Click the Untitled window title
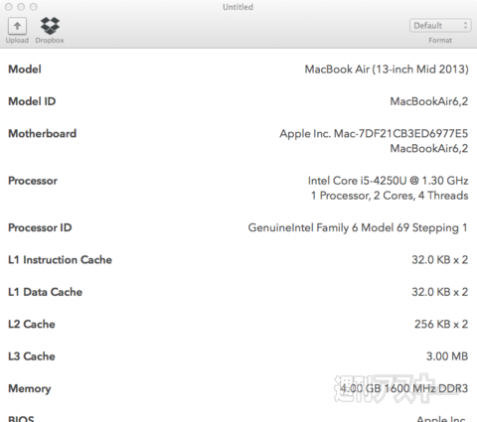Image resolution: width=477 pixels, height=422 pixels. point(238,7)
